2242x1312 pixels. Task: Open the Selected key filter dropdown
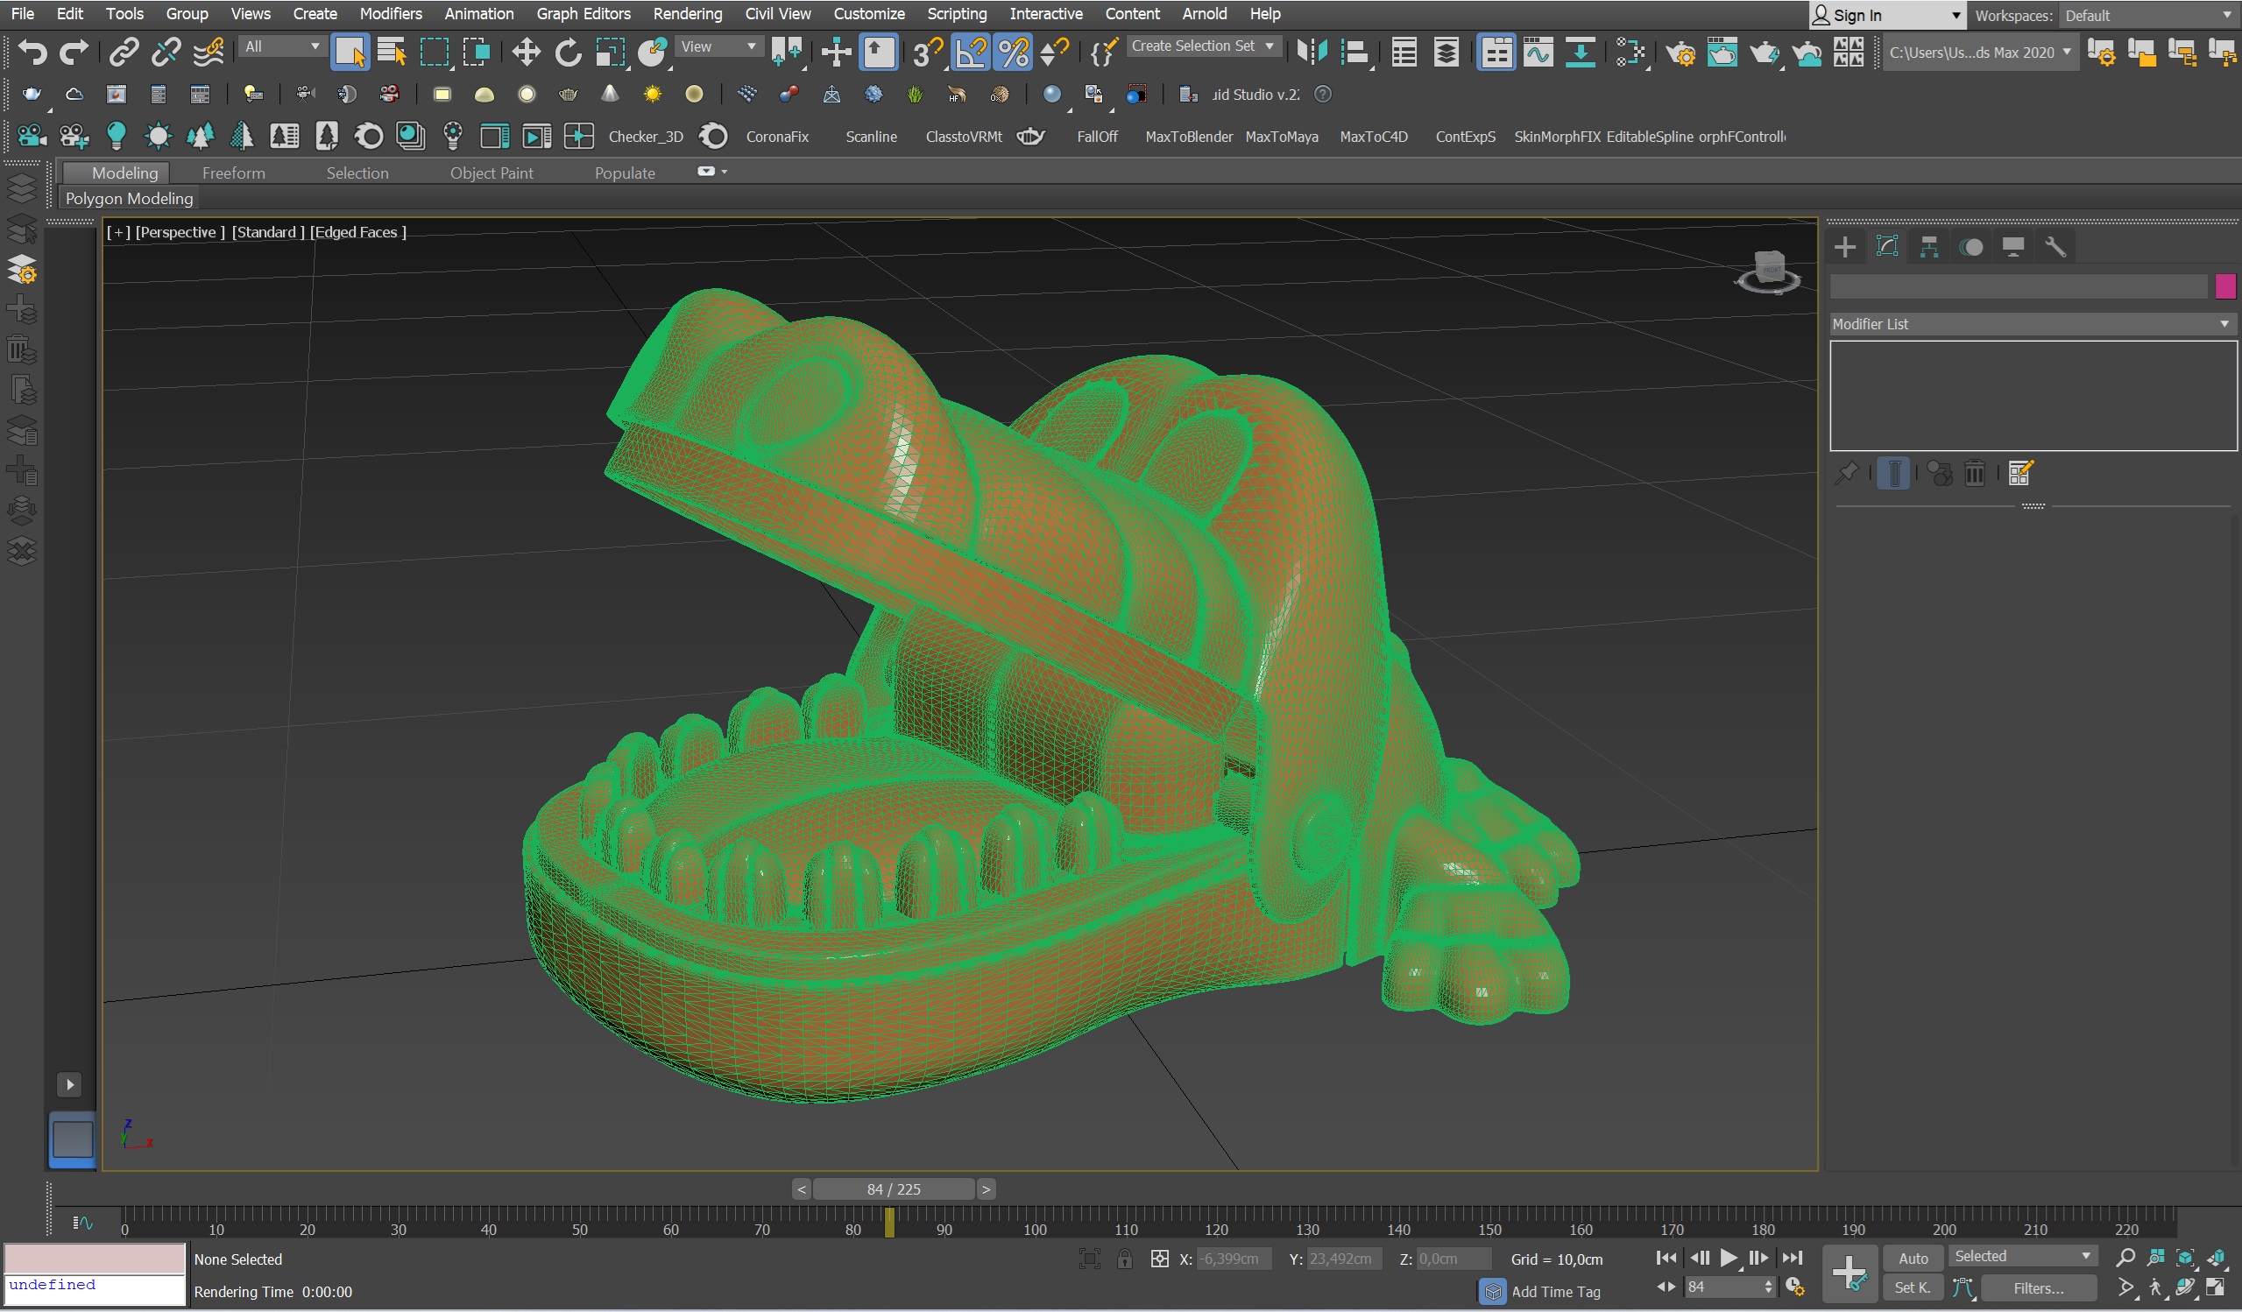[2023, 1256]
